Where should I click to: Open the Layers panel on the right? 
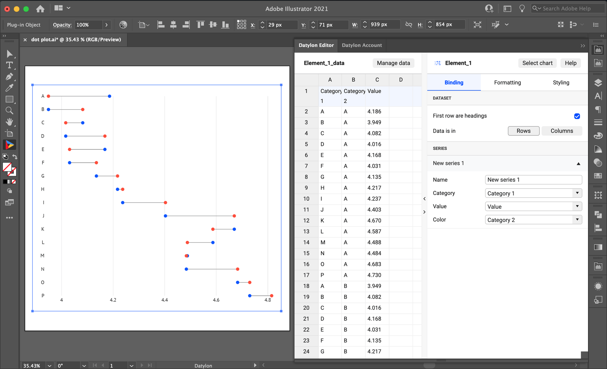(x=598, y=83)
